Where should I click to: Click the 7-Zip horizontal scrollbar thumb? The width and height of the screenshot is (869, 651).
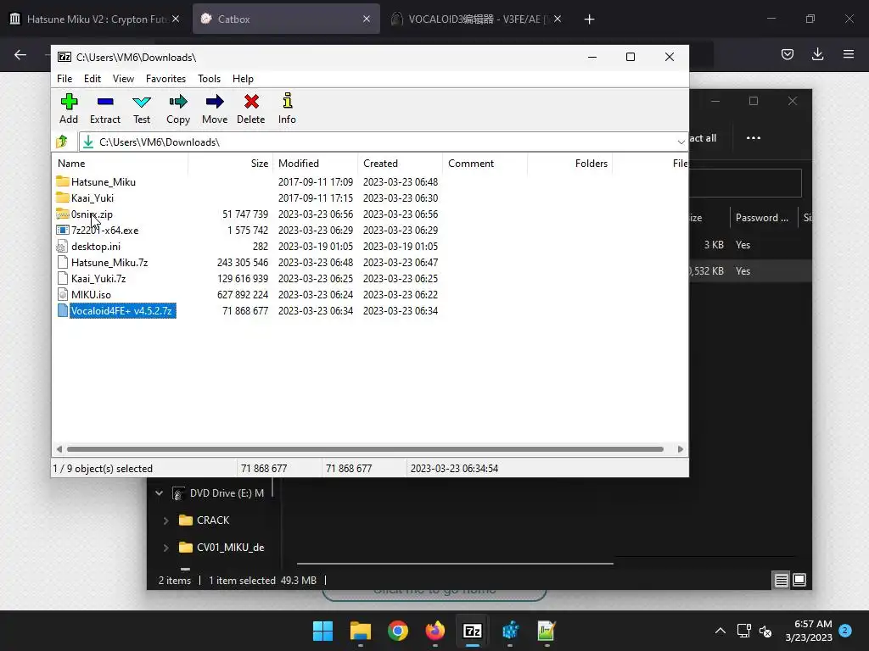click(365, 449)
